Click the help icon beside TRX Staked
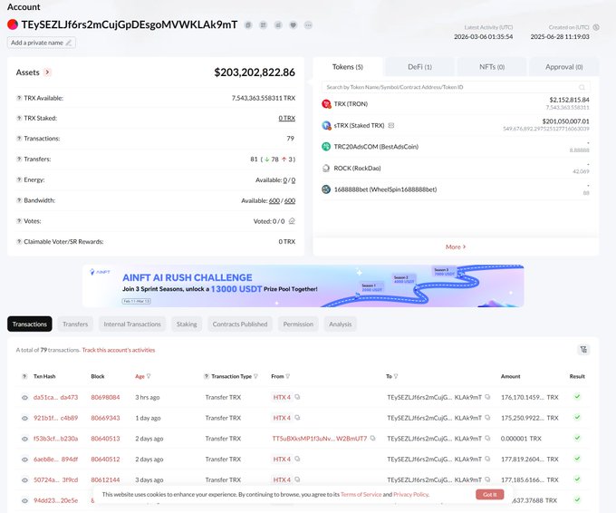The width and height of the screenshot is (616, 513). click(x=19, y=118)
